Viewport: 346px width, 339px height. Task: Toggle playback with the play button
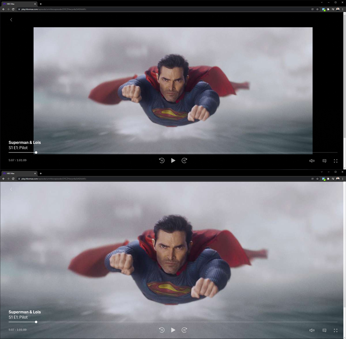173,160
